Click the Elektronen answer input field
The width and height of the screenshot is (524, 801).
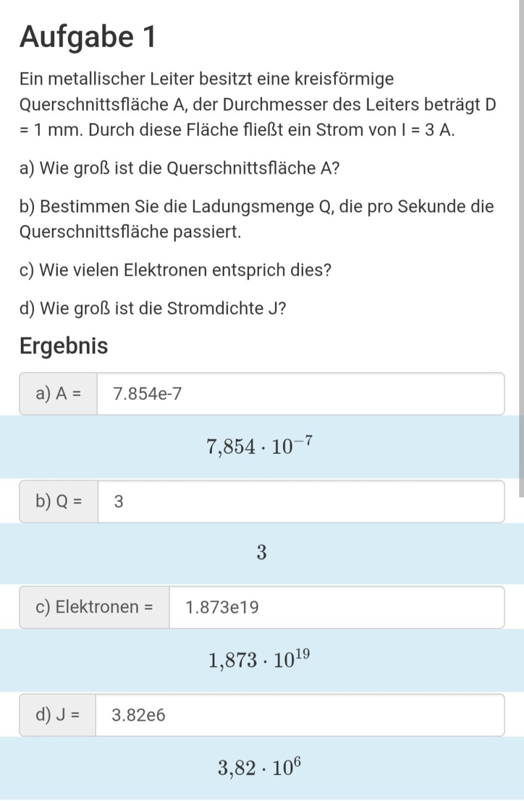(x=336, y=607)
